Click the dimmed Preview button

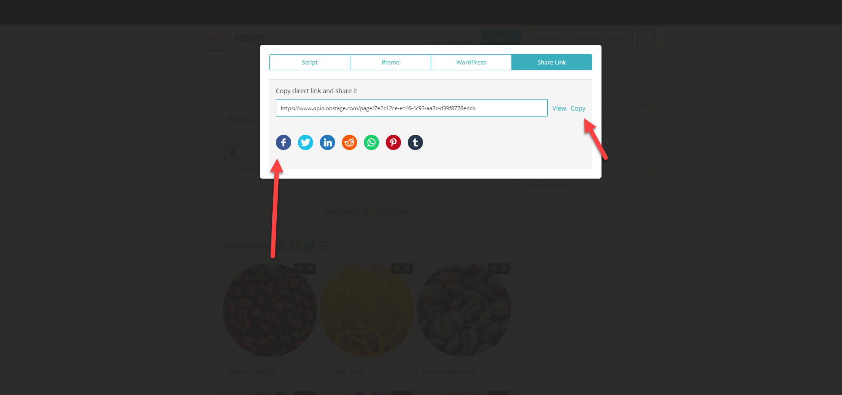(x=546, y=38)
